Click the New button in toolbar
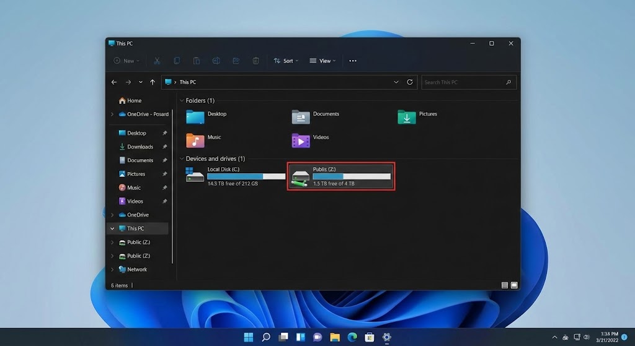The height and width of the screenshot is (346, 635). click(126, 61)
